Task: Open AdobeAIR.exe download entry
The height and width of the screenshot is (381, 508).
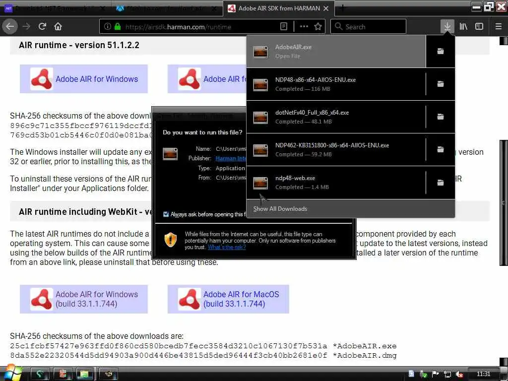Action: pos(336,52)
